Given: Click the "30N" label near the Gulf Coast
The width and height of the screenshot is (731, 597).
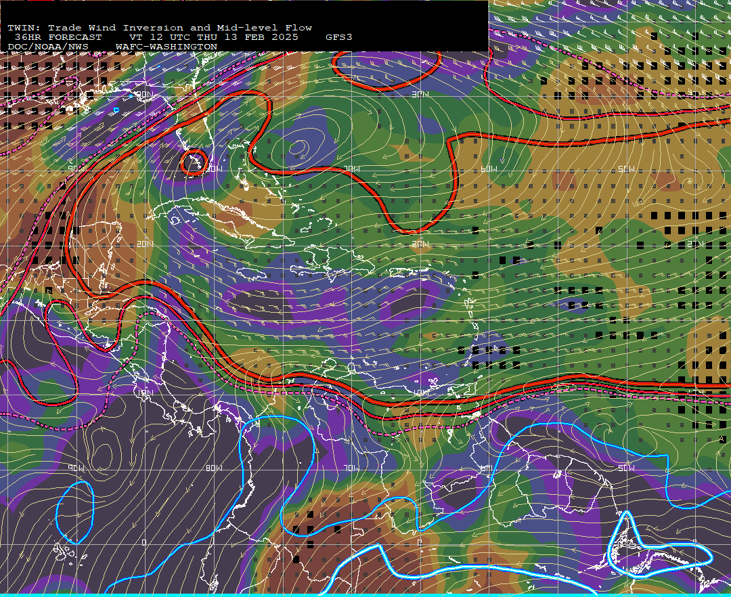Looking at the screenshot, I should pos(145,94).
